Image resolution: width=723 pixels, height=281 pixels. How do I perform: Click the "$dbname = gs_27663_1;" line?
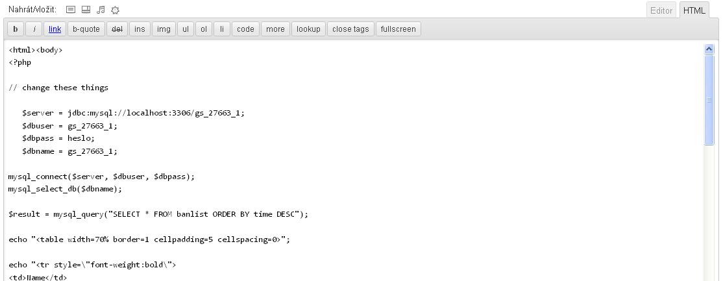pyautogui.click(x=69, y=151)
